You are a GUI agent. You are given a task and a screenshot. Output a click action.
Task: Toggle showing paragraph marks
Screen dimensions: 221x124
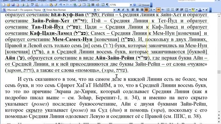coord(107,5)
